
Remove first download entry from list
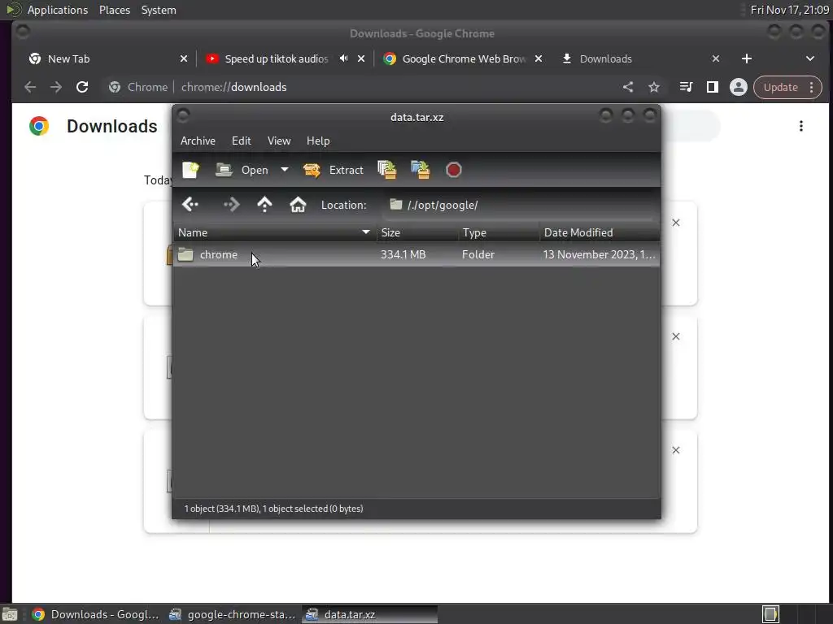(x=676, y=223)
